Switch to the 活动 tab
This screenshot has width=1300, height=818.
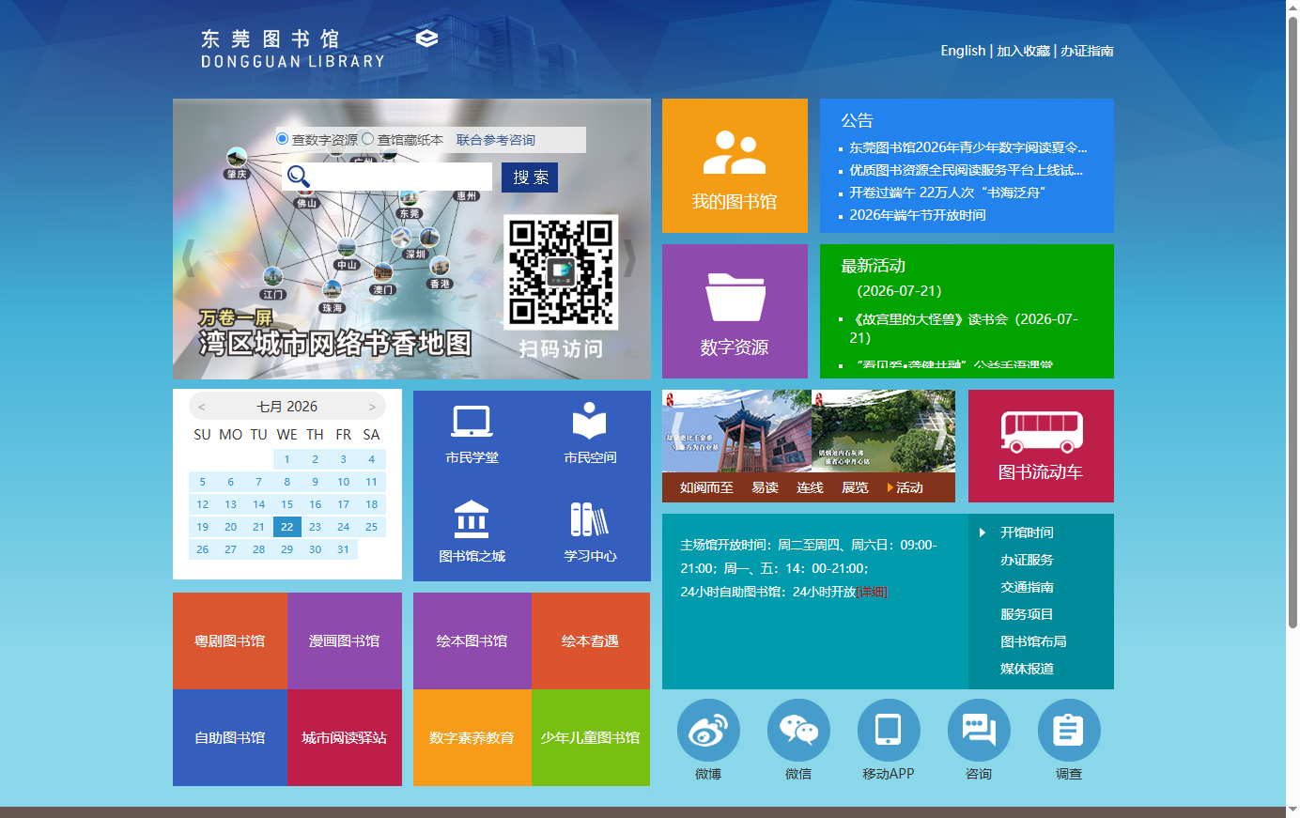908,487
